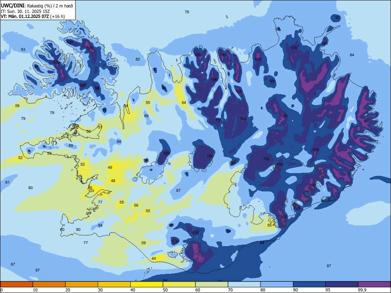Click the legend tick label '70'
Image resolution: width=391 pixels, height=293 pixels.
tap(230, 290)
